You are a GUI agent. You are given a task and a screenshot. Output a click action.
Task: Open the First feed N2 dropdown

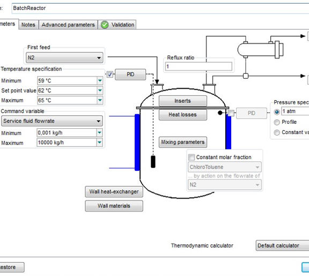[x=64, y=58]
